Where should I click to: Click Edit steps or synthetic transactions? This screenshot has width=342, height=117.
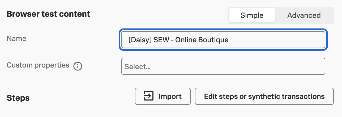[264, 96]
